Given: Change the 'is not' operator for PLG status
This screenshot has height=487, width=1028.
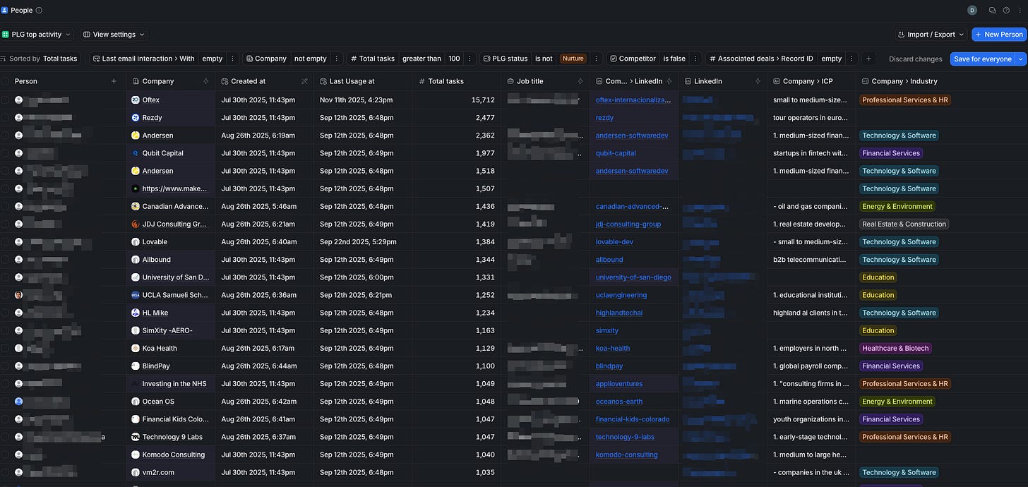Looking at the screenshot, I should tap(544, 59).
